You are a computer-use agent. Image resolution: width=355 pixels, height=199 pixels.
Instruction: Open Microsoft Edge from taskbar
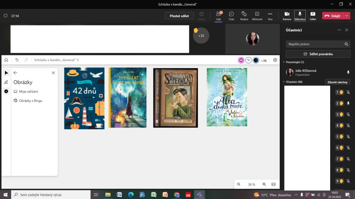[x=131, y=194]
